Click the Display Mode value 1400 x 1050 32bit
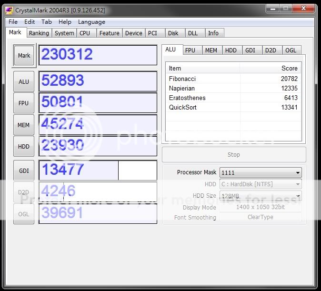 (x=261, y=207)
